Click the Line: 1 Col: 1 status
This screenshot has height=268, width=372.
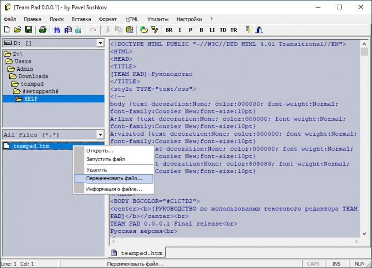click(18, 264)
